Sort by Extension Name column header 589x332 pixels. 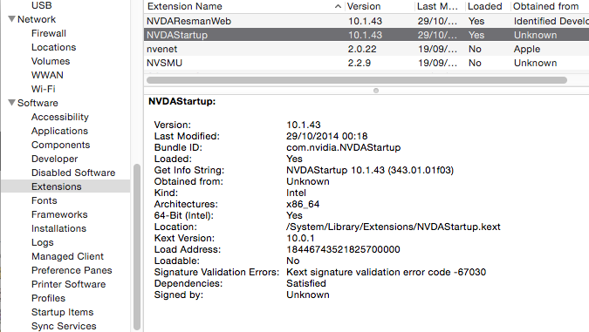point(184,6)
